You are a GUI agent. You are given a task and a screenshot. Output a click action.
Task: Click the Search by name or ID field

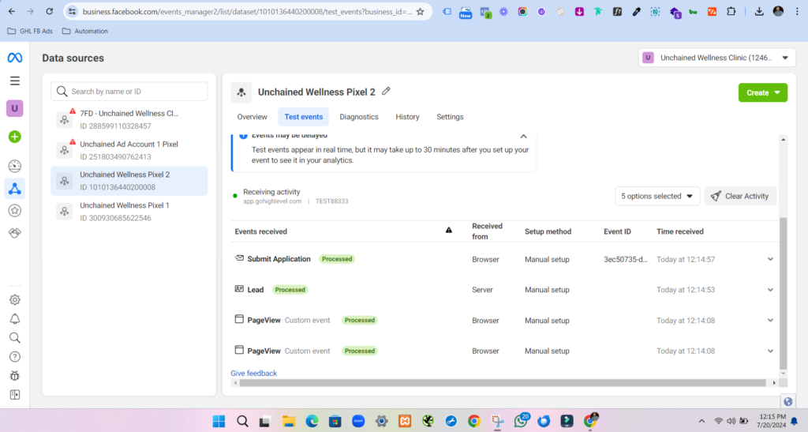129,92
